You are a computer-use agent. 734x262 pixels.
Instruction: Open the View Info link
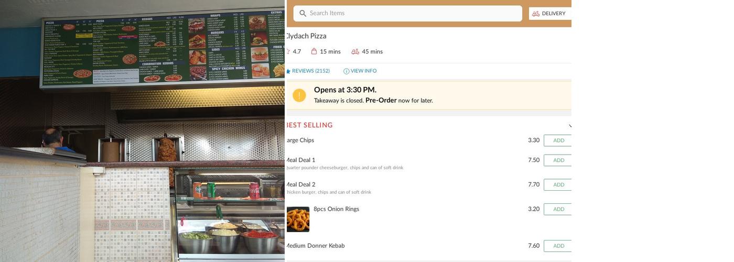click(x=363, y=71)
